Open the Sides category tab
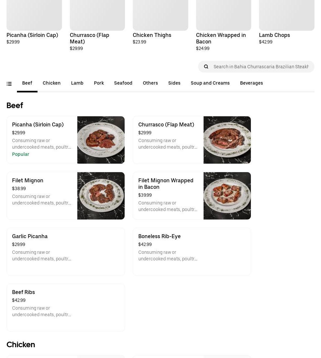The image size is (321, 358). [174, 83]
